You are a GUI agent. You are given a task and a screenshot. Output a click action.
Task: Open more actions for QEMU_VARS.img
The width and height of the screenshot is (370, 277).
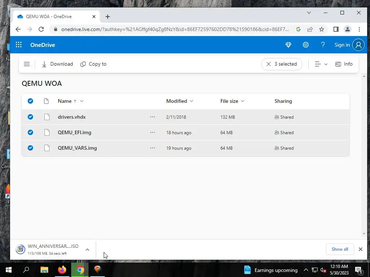tap(152, 148)
